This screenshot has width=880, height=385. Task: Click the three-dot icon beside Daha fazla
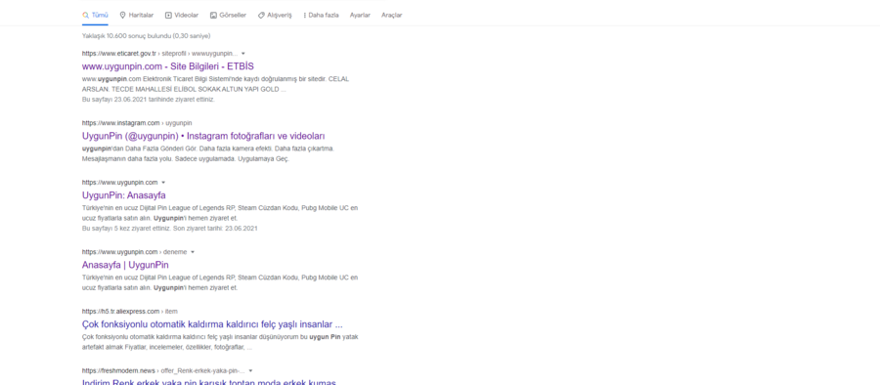click(x=305, y=16)
